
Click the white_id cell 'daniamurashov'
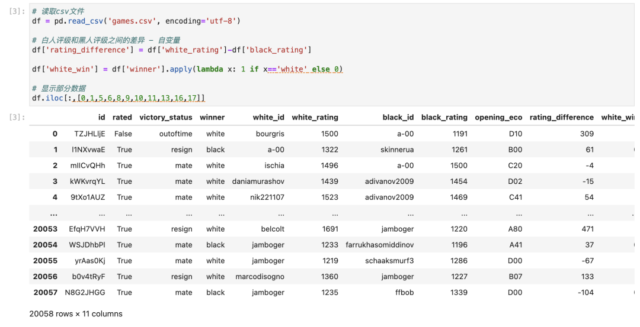coord(258,181)
